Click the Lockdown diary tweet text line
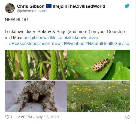 pos(67,31)
